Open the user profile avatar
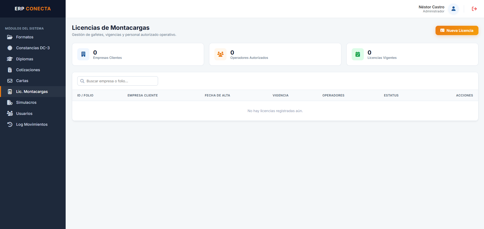Viewport: 484px width, 229px height. click(453, 9)
